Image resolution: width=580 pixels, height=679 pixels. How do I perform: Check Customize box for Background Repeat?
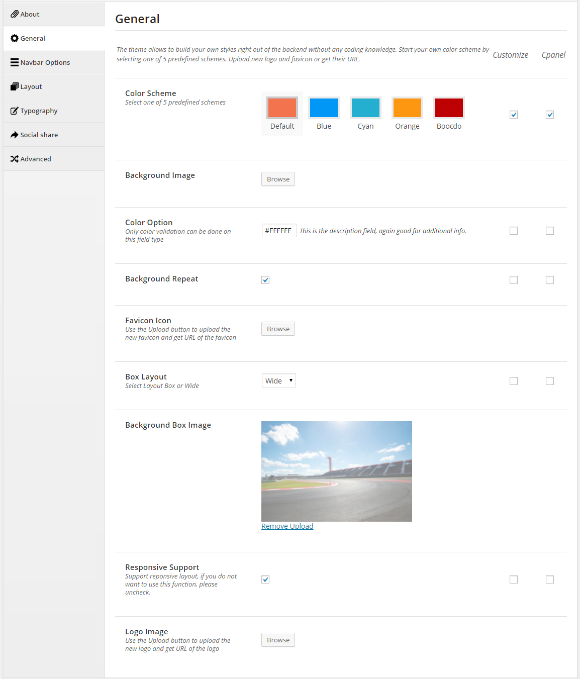coord(514,280)
